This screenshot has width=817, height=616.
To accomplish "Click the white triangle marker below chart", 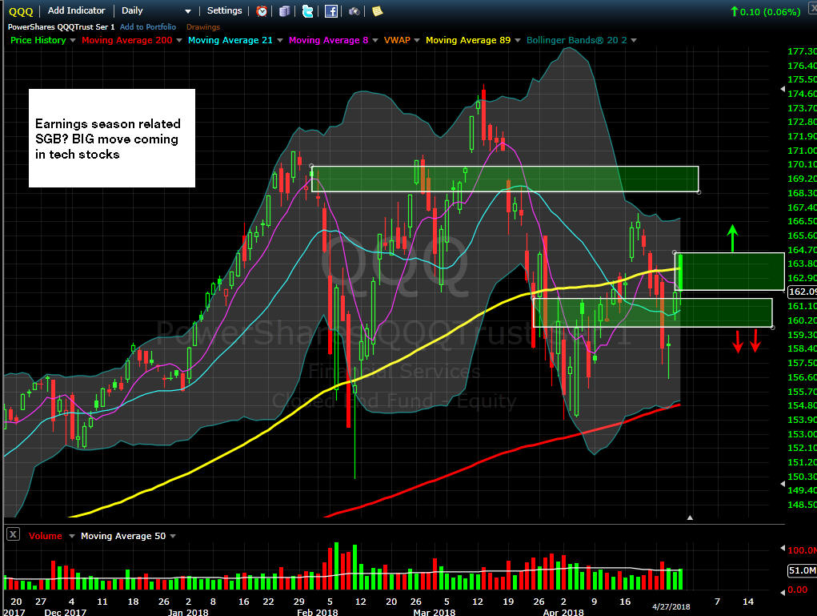I will pos(690,517).
